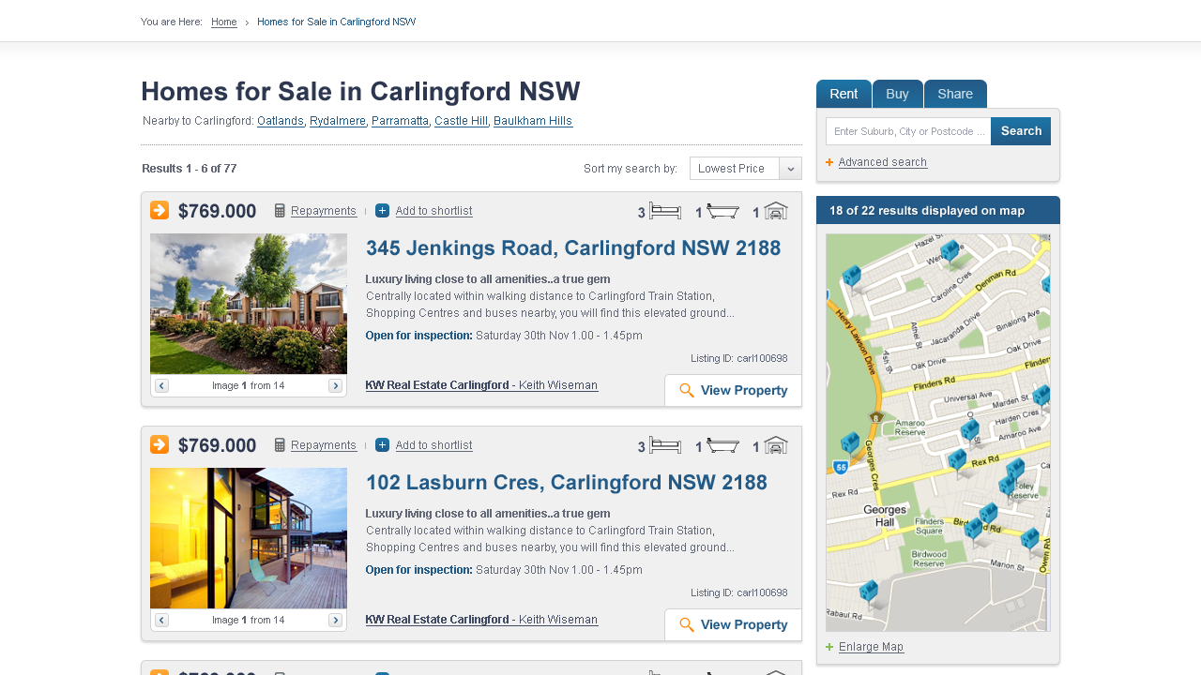Open the Enlarge Map link

coord(871,646)
